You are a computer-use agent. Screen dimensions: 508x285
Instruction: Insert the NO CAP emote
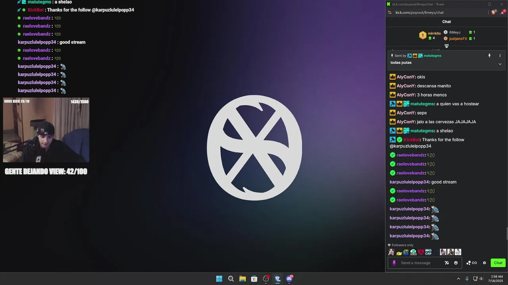pyautogui.click(x=428, y=252)
